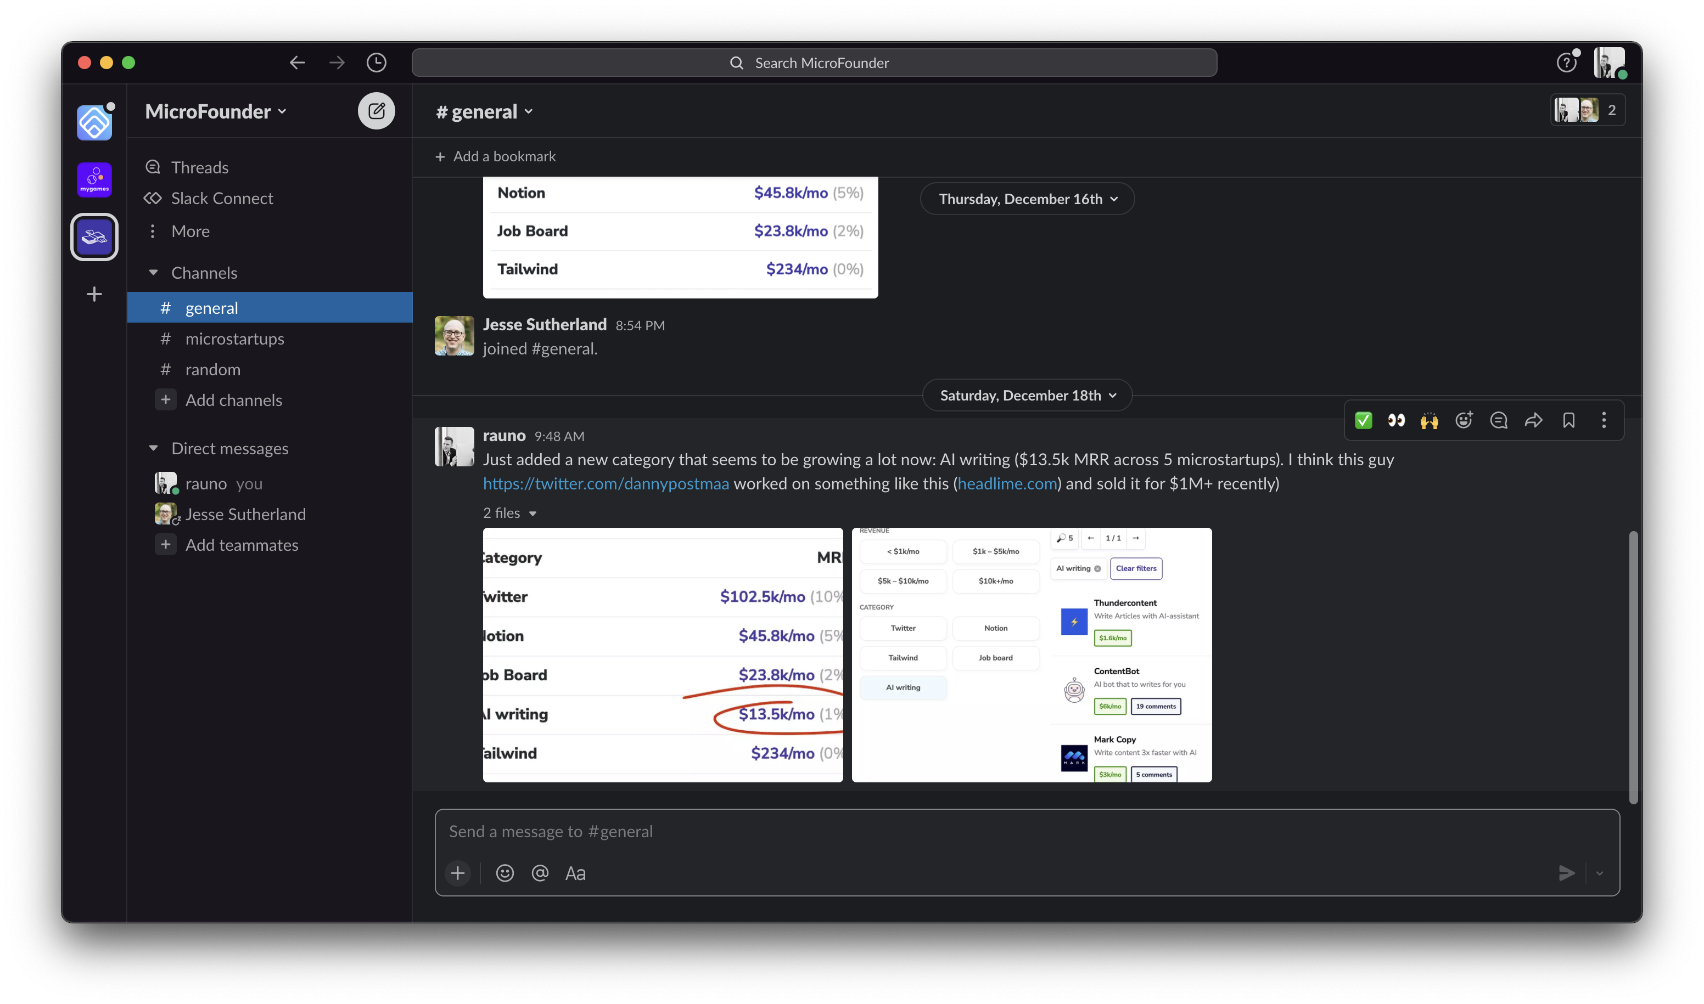This screenshot has width=1704, height=1004.
Task: Reply in thread on rauno's message
Action: tap(1498, 420)
